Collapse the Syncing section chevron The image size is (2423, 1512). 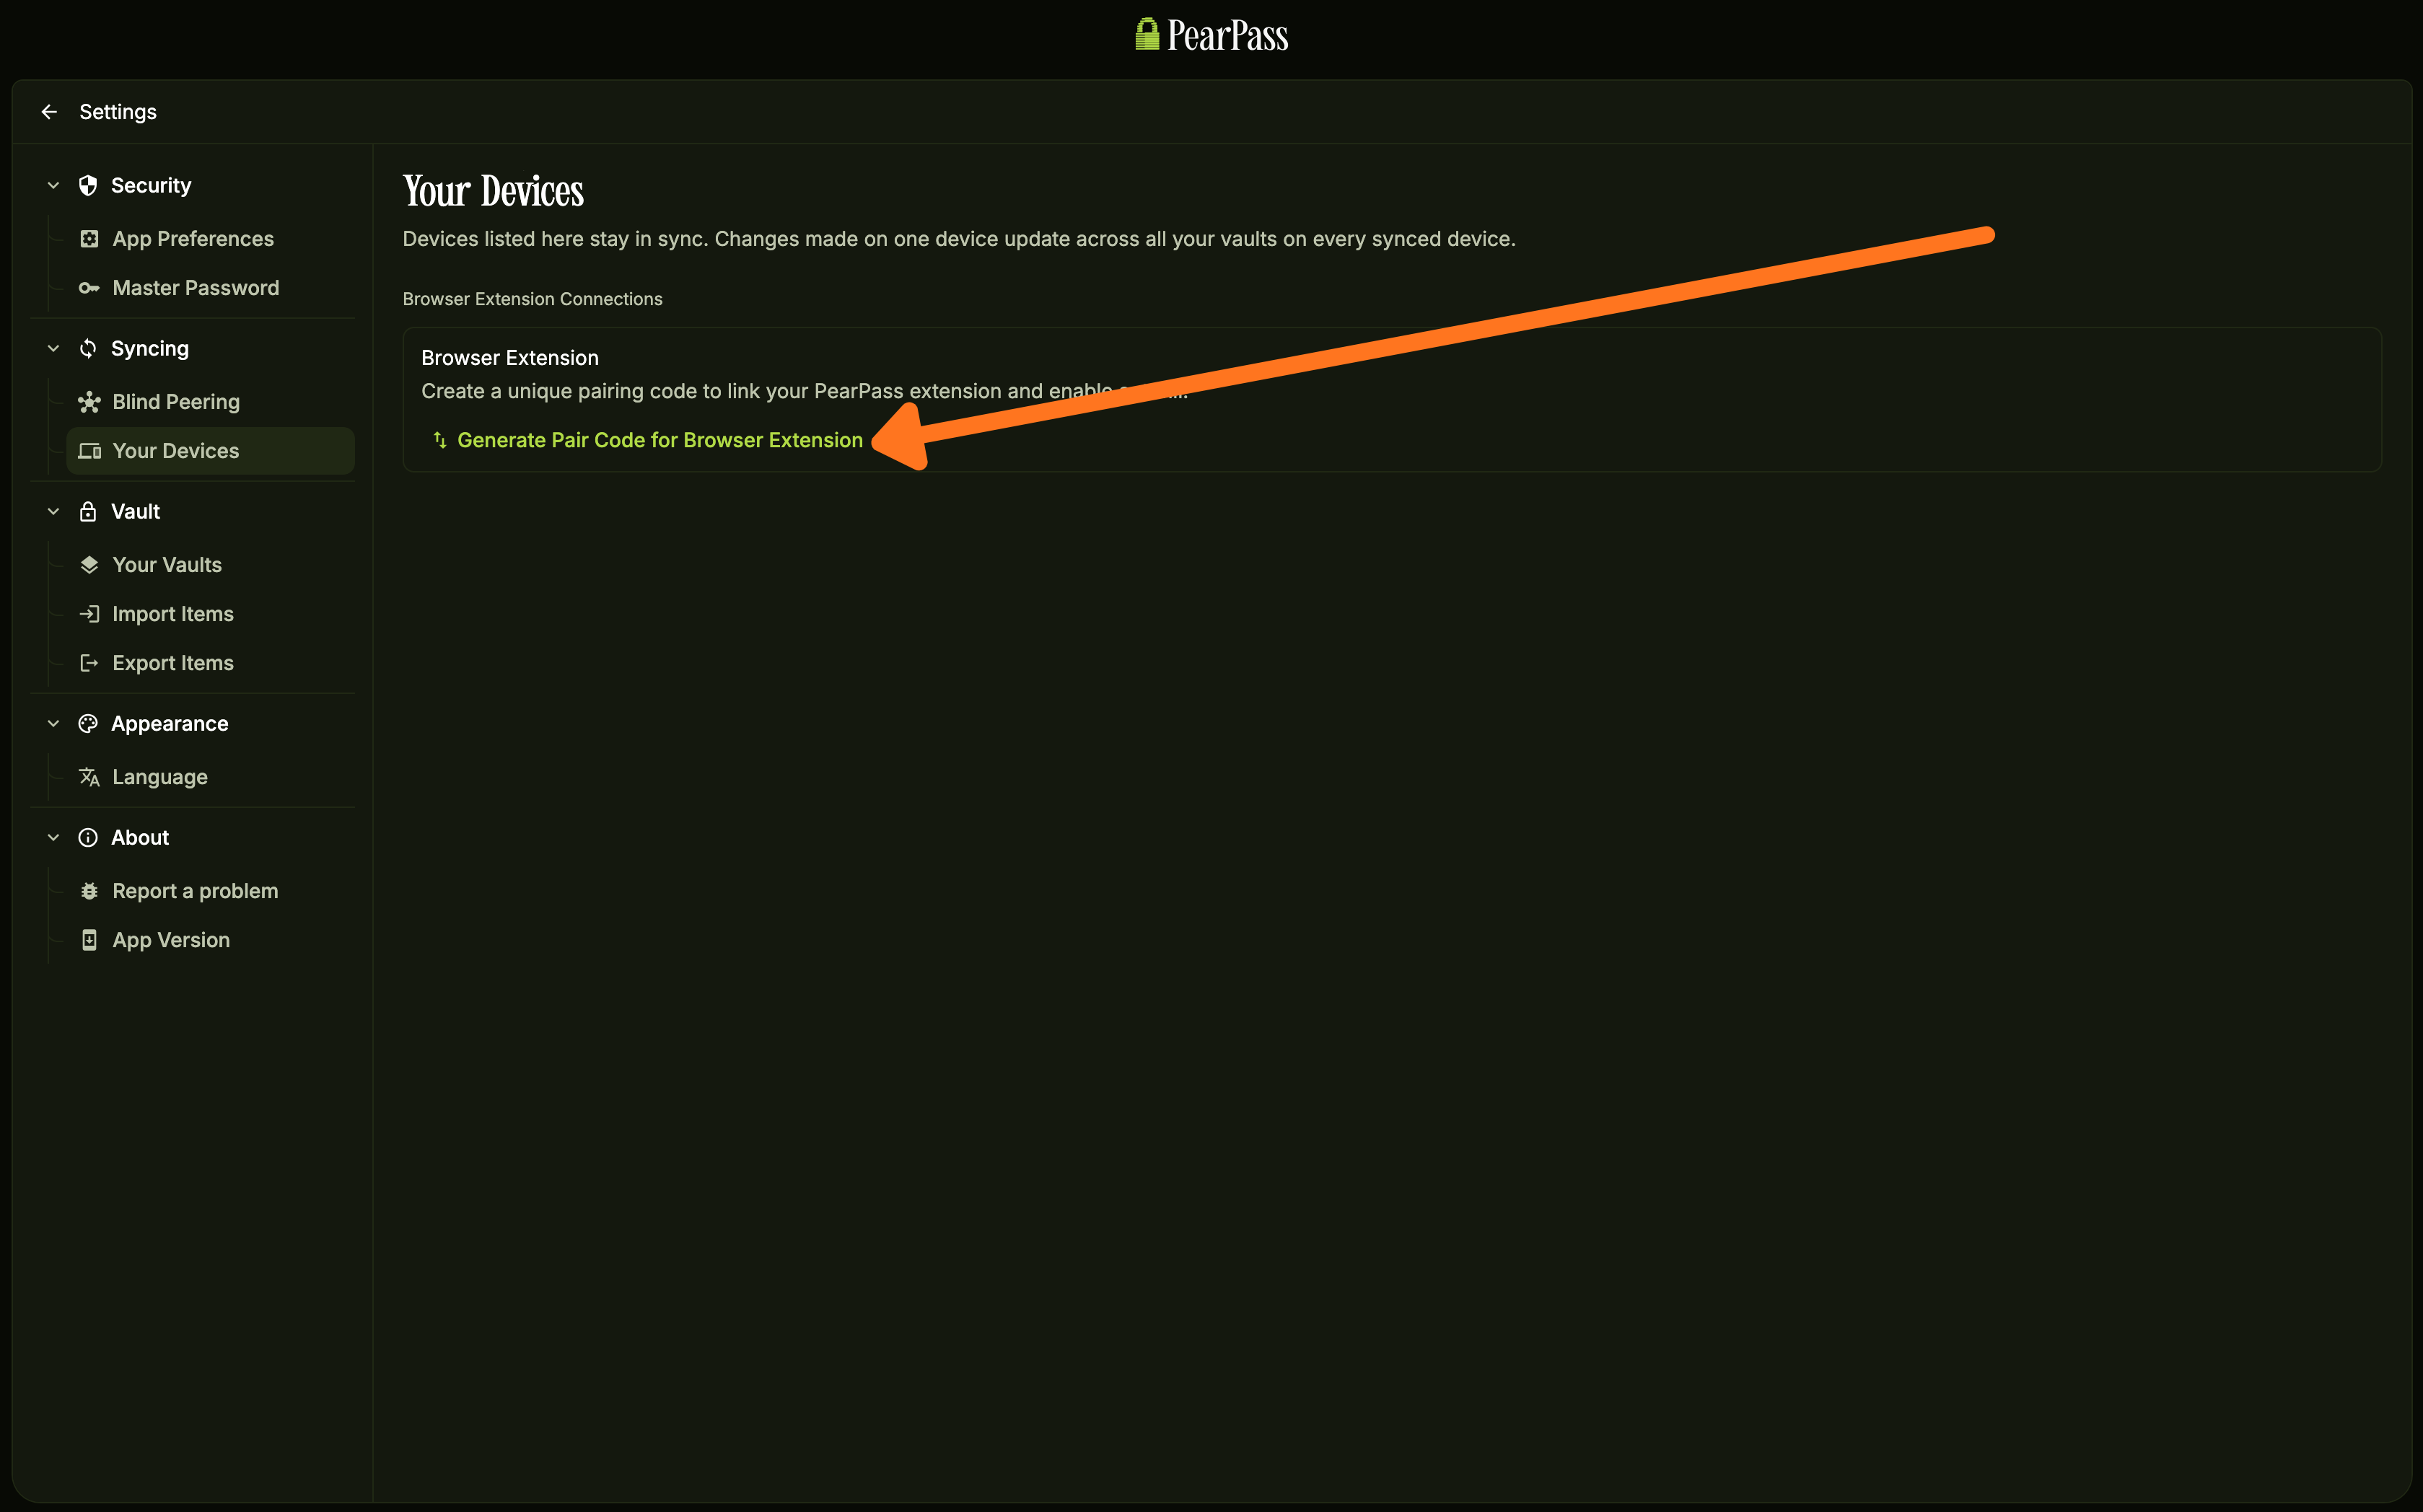coord(54,349)
